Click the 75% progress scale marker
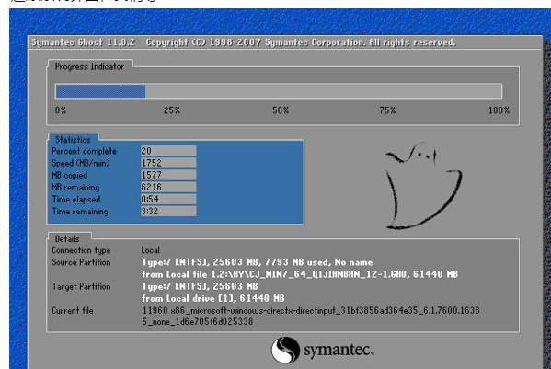This screenshot has width=551, height=369. click(387, 110)
